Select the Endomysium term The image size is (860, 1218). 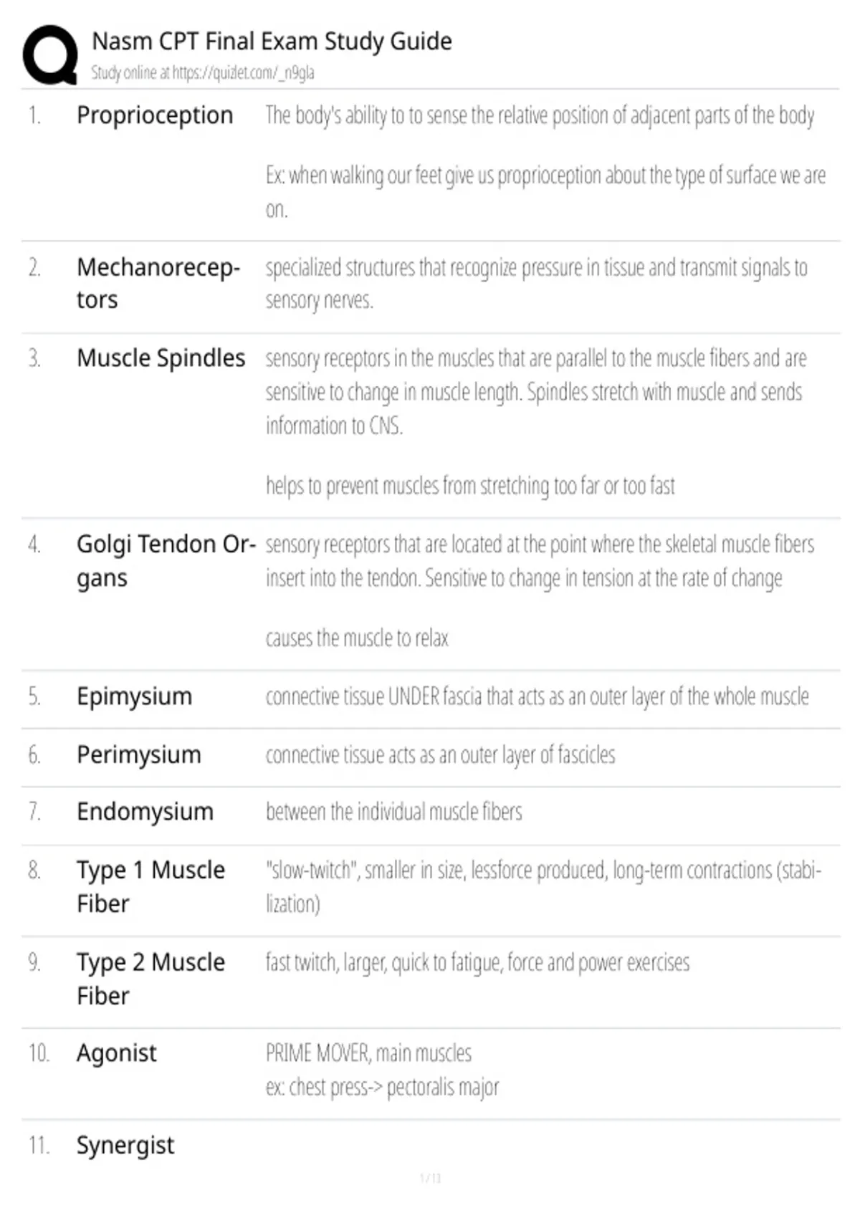(x=145, y=812)
